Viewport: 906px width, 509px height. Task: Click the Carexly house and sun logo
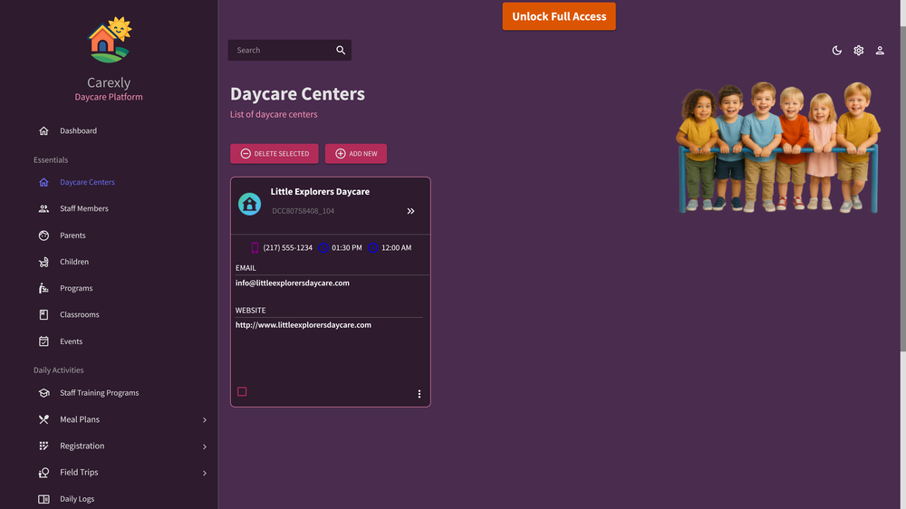click(110, 40)
